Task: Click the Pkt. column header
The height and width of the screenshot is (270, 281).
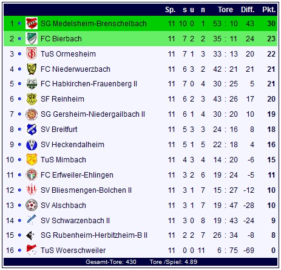Action: [269, 10]
